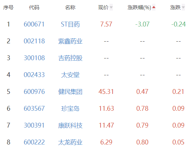Viewport: 194px width, 152px height.
Task: Select the price 11.63 for 珍宝岛
Action: point(106,108)
